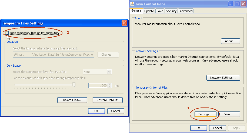The width and height of the screenshot is (247, 133).
Task: Switch to the Update tab
Action: [149, 11]
